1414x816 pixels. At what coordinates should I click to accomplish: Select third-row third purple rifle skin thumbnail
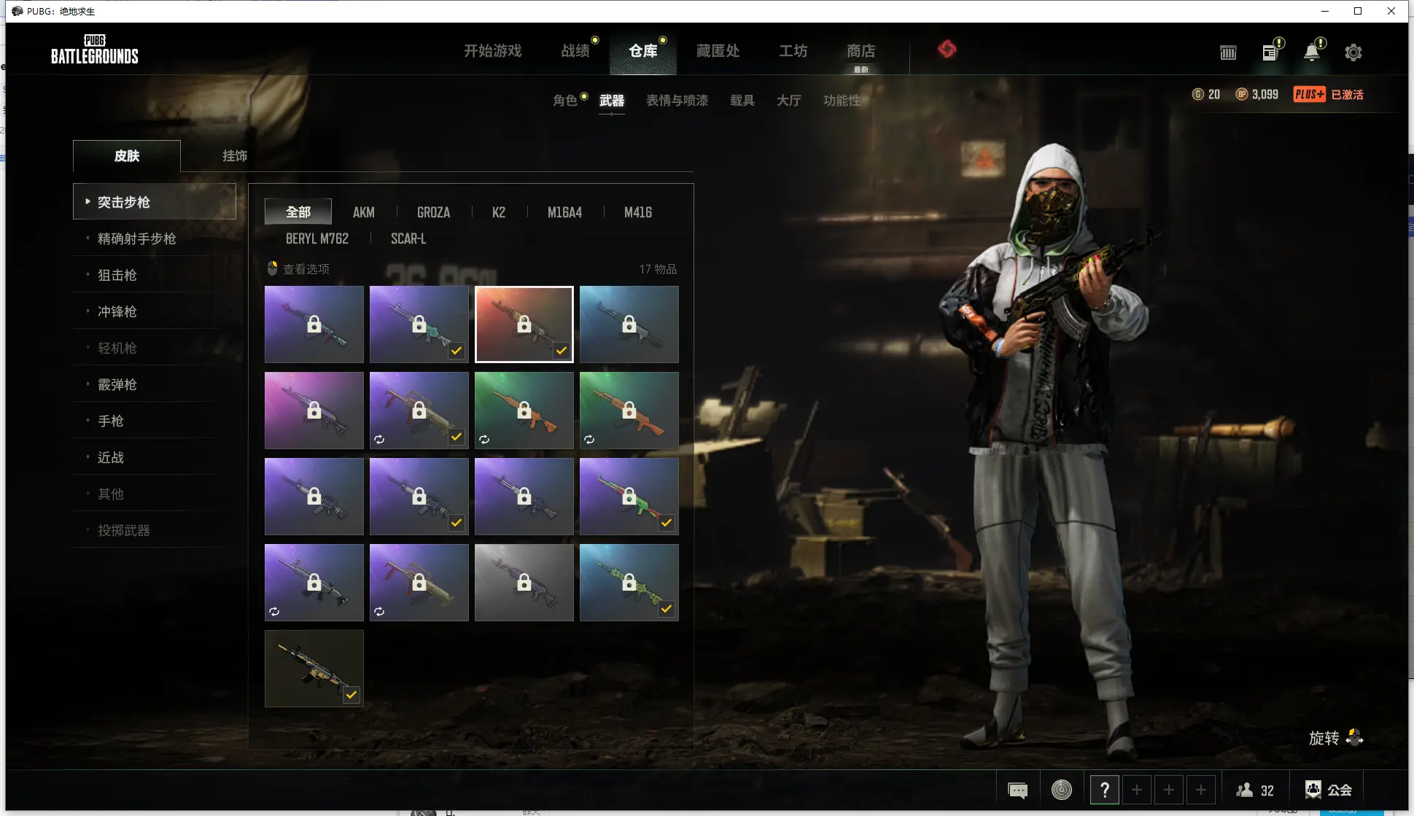click(x=524, y=497)
